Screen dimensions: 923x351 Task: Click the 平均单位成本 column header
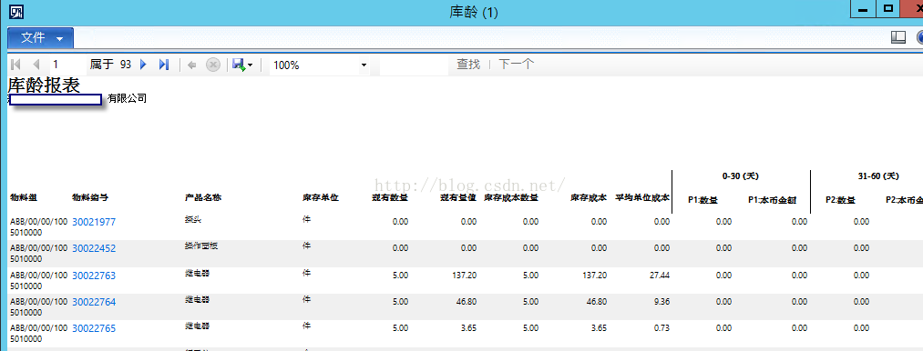[x=642, y=198]
